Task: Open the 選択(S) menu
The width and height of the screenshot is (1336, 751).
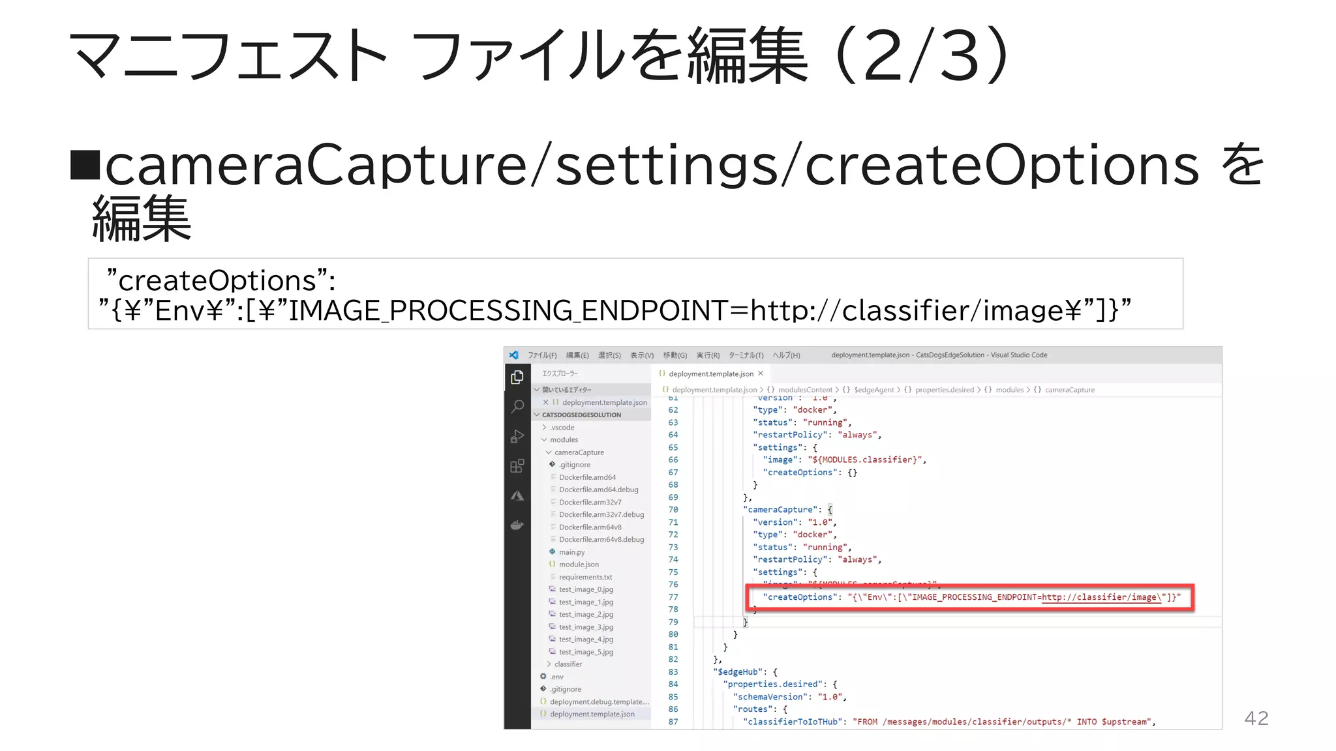Action: [609, 355]
